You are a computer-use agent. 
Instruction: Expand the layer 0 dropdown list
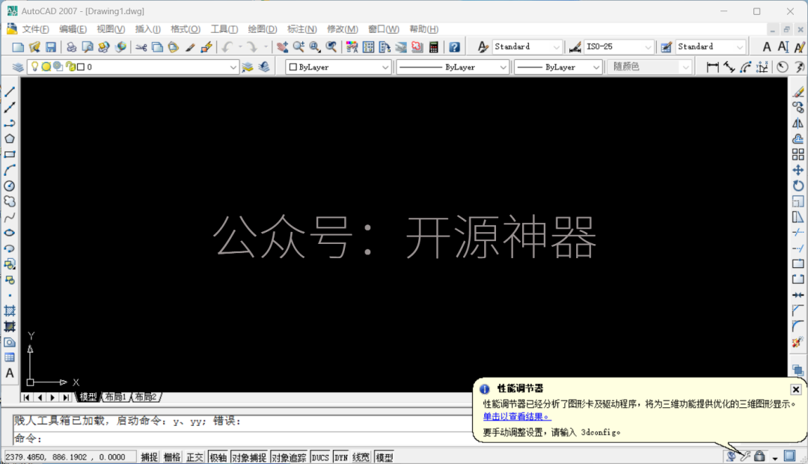click(x=233, y=67)
